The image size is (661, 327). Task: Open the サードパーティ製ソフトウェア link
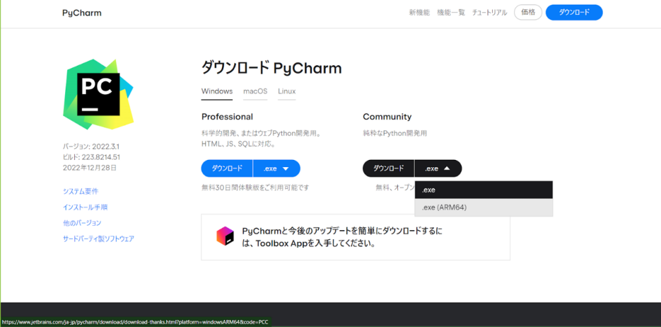99,239
